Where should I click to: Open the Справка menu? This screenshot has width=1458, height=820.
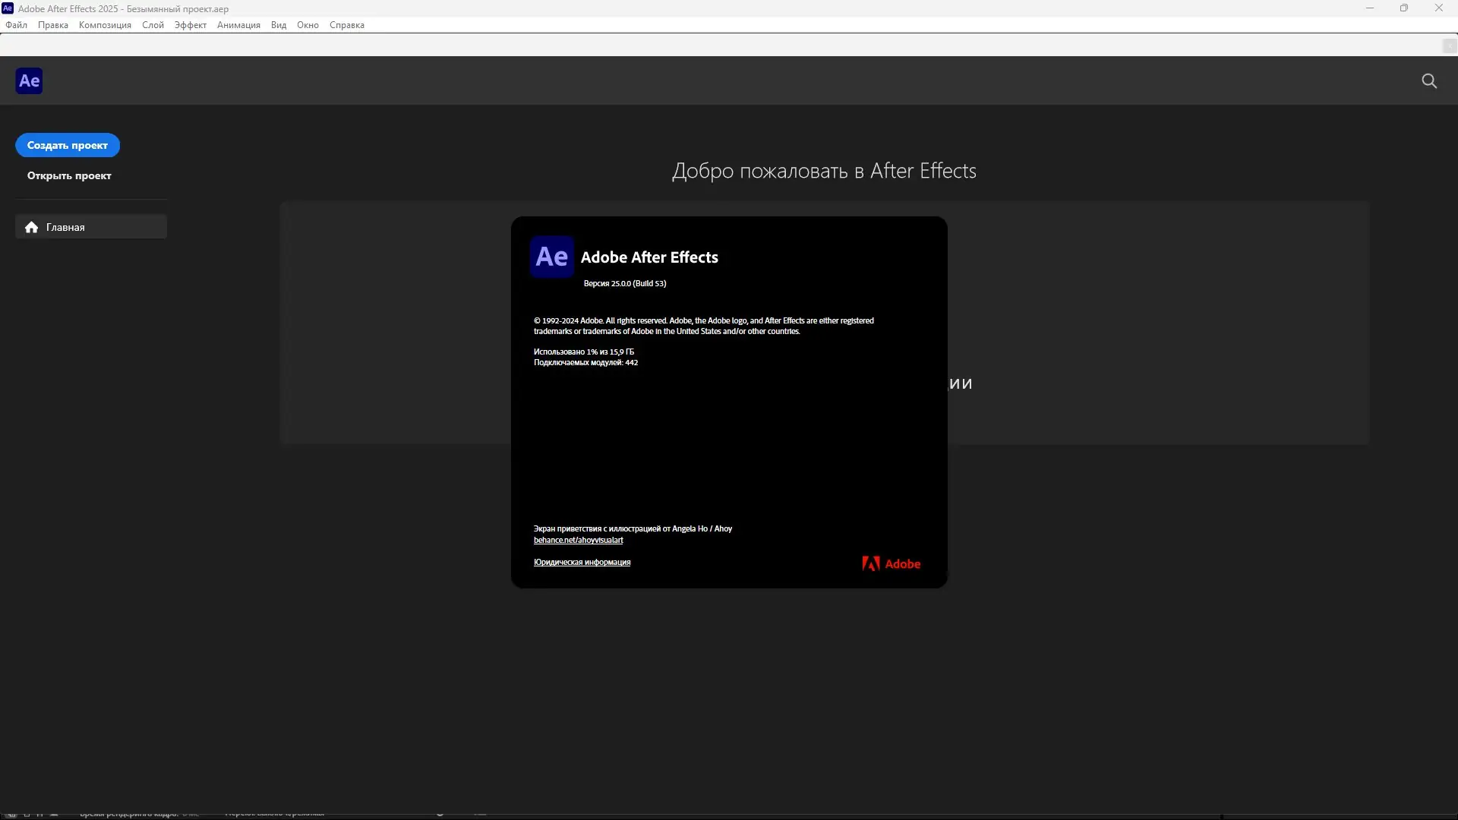click(347, 25)
